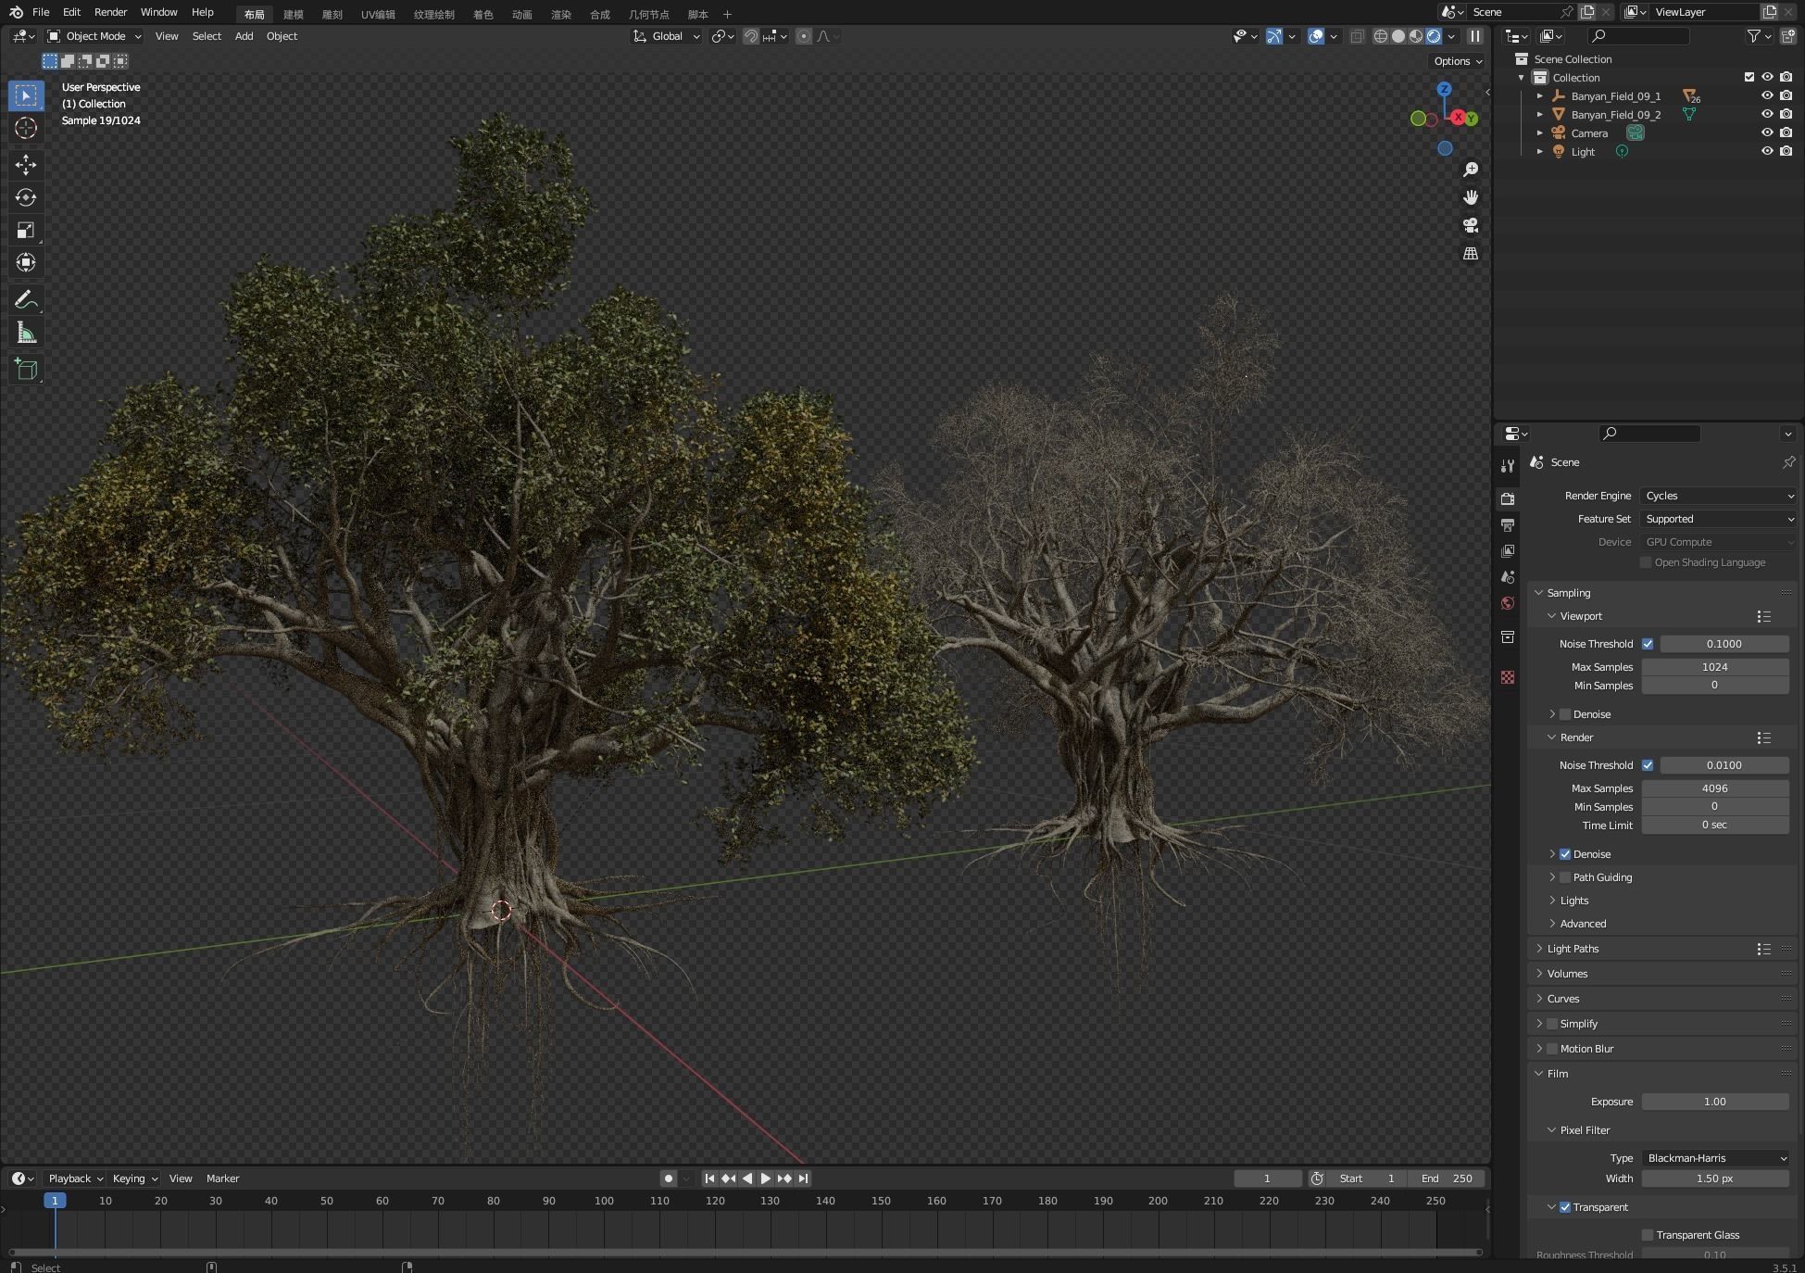Open Pixel Filter Type dropdown

[x=1715, y=1158]
